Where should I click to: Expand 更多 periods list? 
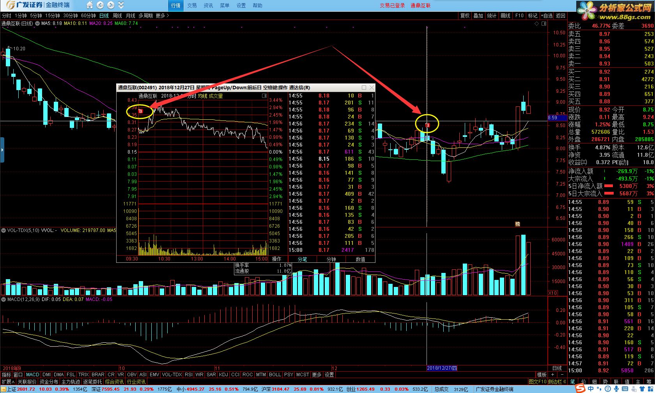[x=162, y=16]
